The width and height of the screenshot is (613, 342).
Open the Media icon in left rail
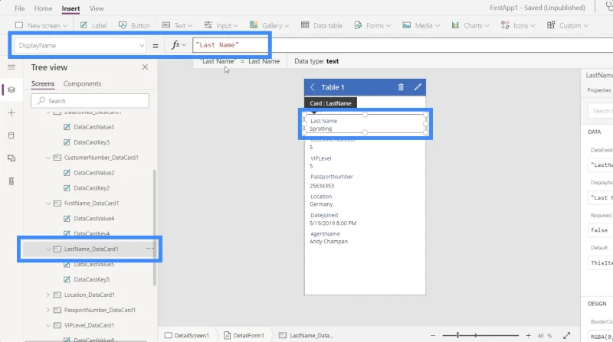11,158
